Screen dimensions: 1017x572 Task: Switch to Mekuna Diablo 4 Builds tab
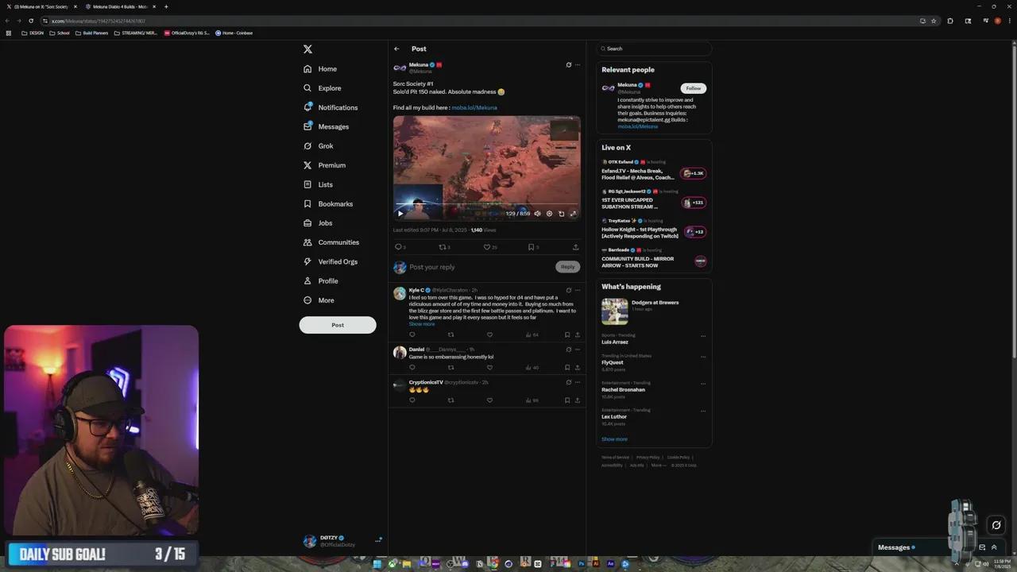(x=119, y=6)
